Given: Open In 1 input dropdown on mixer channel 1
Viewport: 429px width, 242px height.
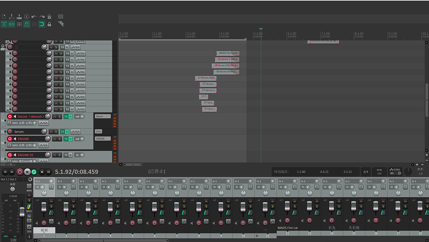Looking at the screenshot, I should tap(44, 181).
